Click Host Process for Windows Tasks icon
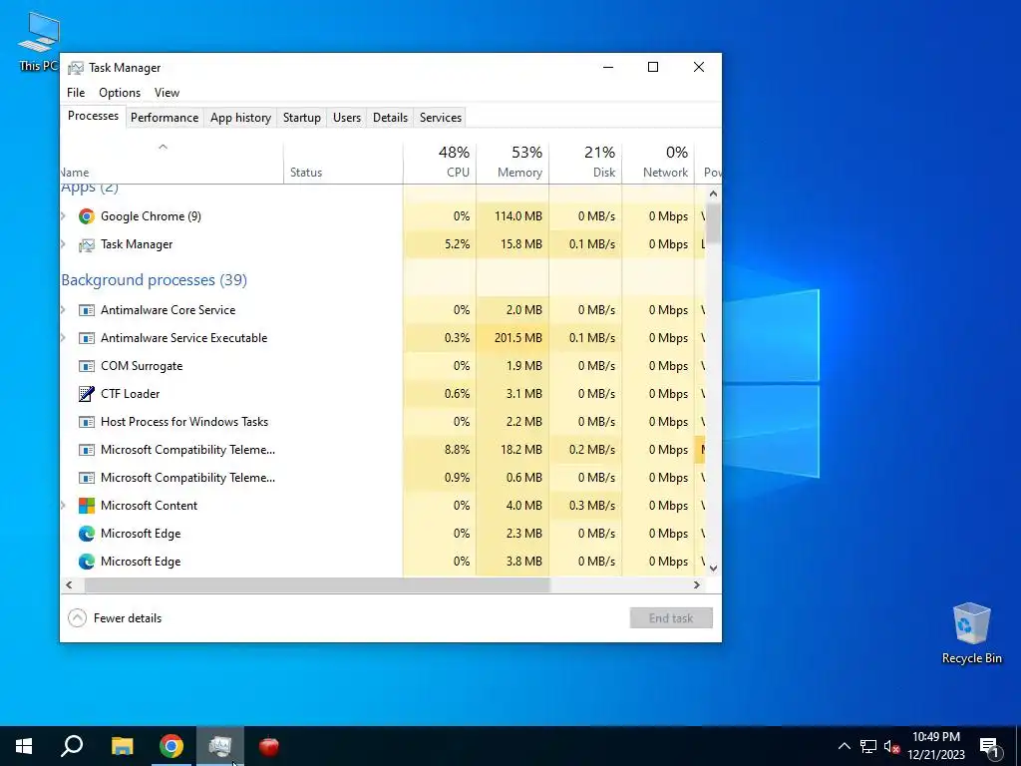Image resolution: width=1021 pixels, height=766 pixels. 87,422
